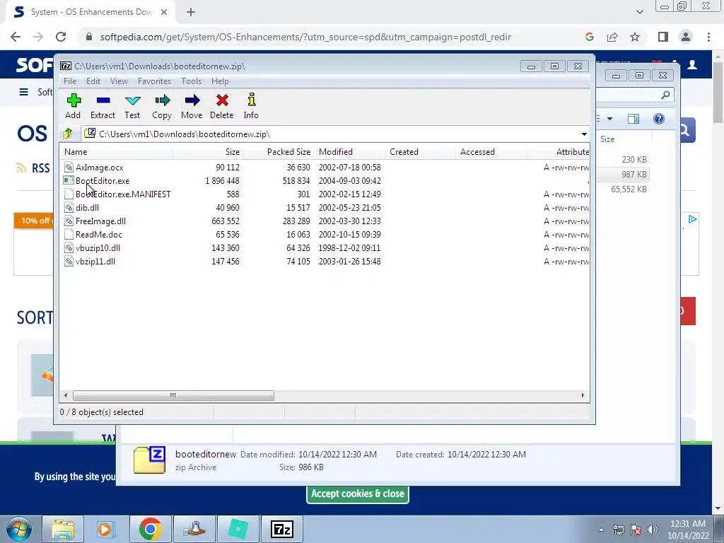Image resolution: width=724 pixels, height=543 pixels.
Task: Reload the Softpedia page
Action: click(61, 37)
